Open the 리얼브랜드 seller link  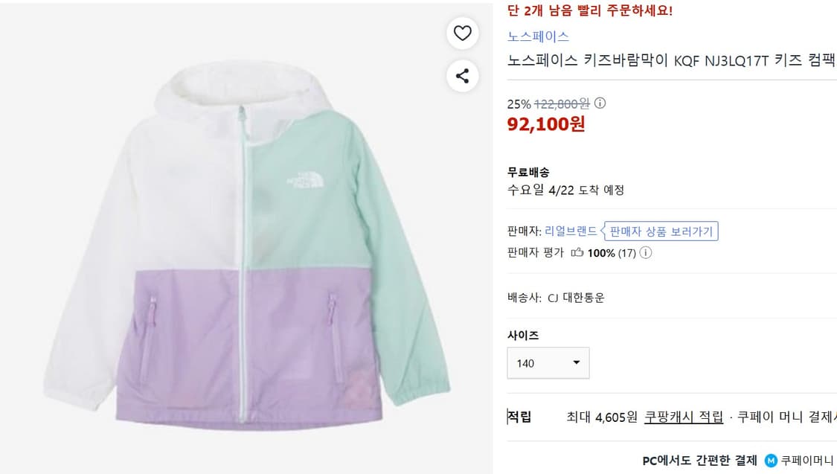point(571,231)
